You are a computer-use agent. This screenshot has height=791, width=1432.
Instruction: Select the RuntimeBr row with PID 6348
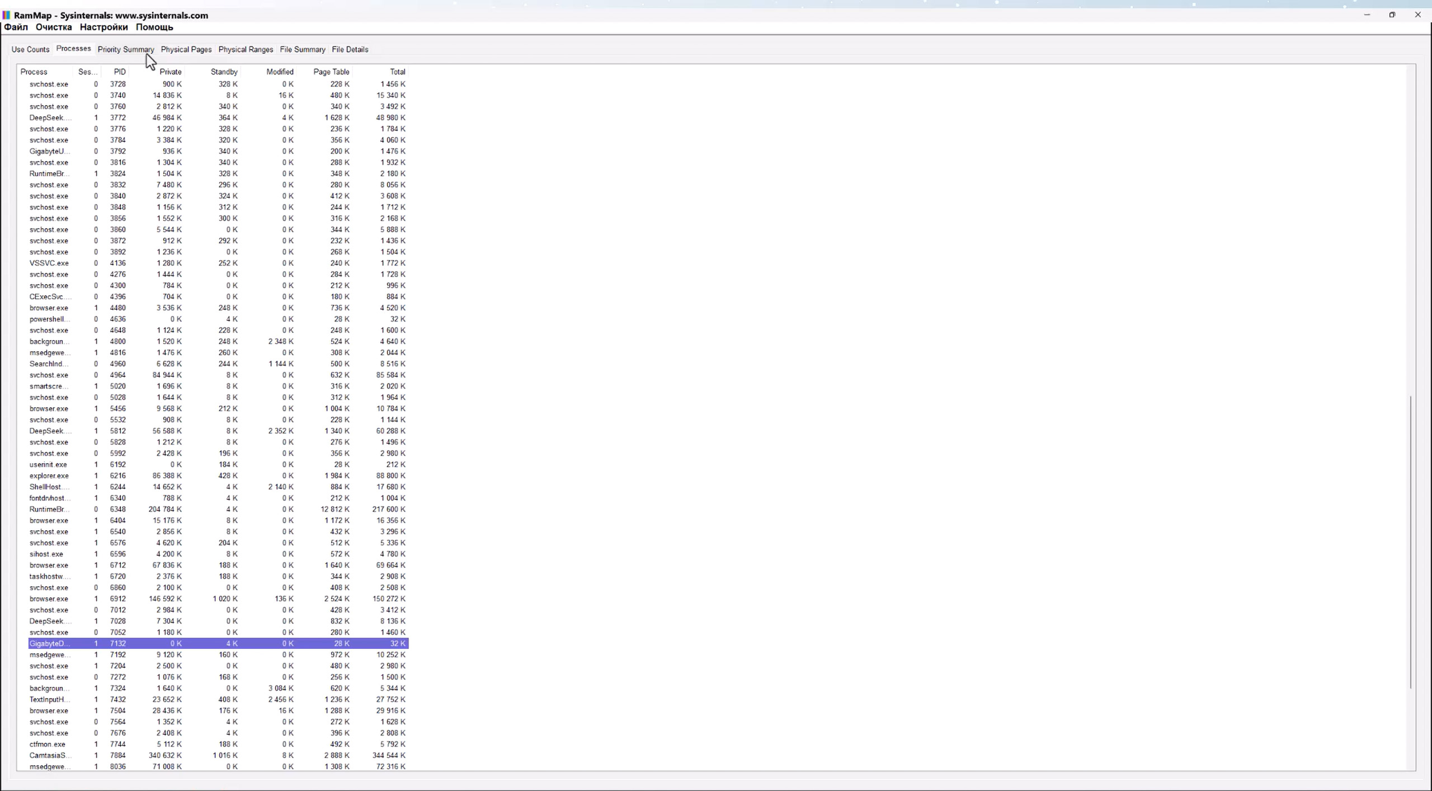pos(218,509)
